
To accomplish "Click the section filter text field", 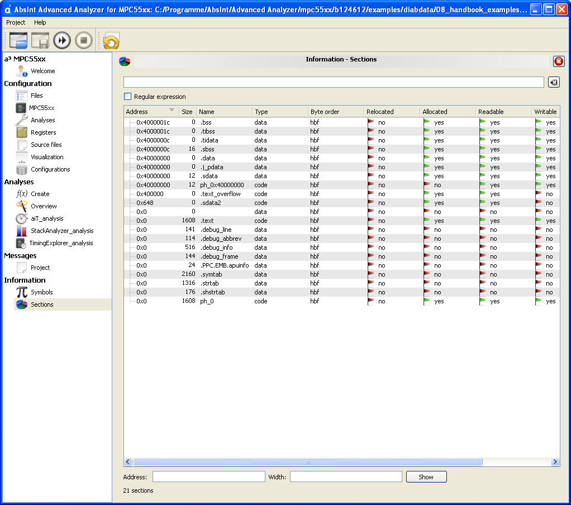I will click(x=334, y=82).
